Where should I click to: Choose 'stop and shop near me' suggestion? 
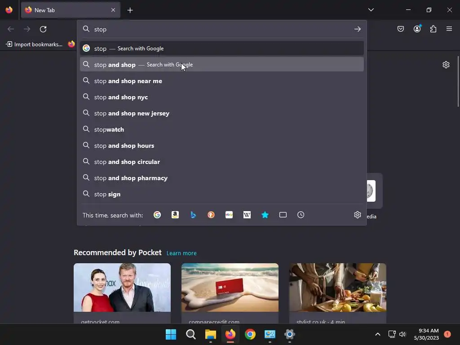click(x=222, y=81)
